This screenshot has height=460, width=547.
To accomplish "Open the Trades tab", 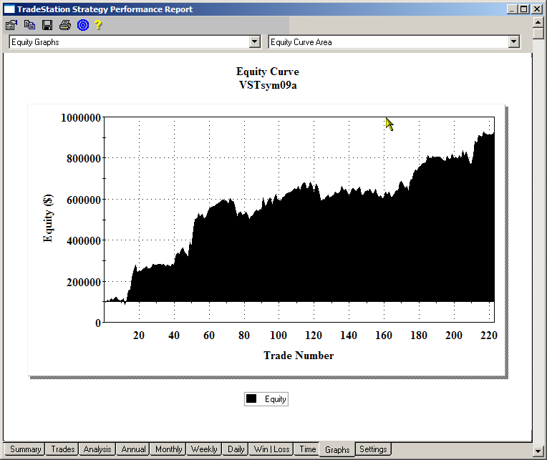I will (x=63, y=449).
